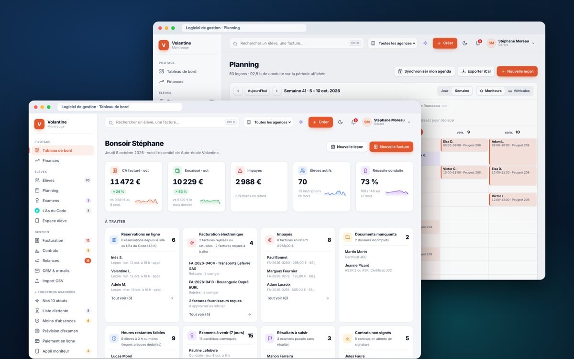The width and height of the screenshot is (574, 359).
Task: Click the Créer button in front window
Action: [x=320, y=122]
